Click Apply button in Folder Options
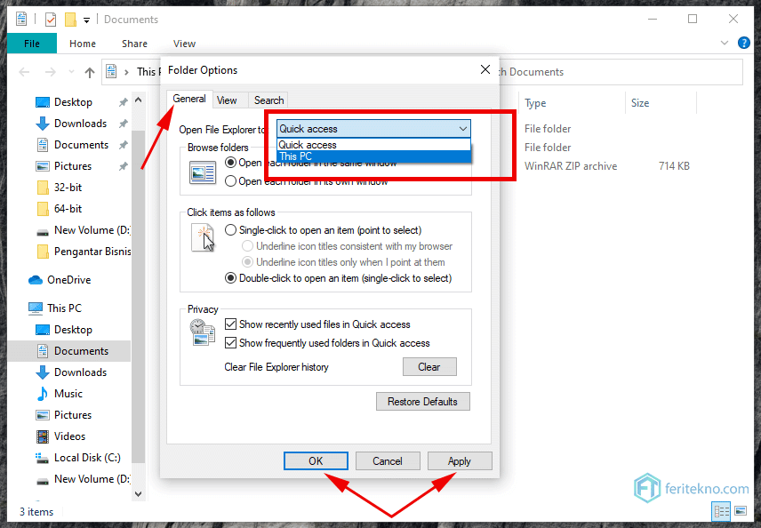Image resolution: width=761 pixels, height=528 pixels. click(460, 461)
